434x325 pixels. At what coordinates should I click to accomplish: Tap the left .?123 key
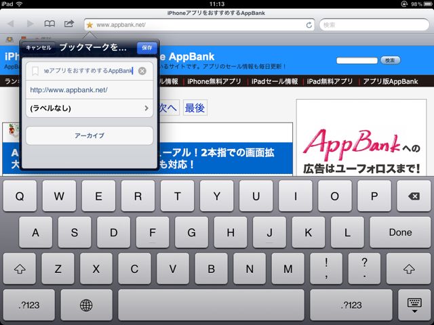pyautogui.click(x=29, y=305)
